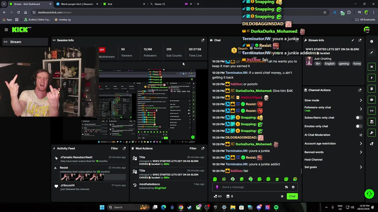378x212 pixels.
Task: Switch to the Home / X browser tab
Action: click(x=170, y=4)
